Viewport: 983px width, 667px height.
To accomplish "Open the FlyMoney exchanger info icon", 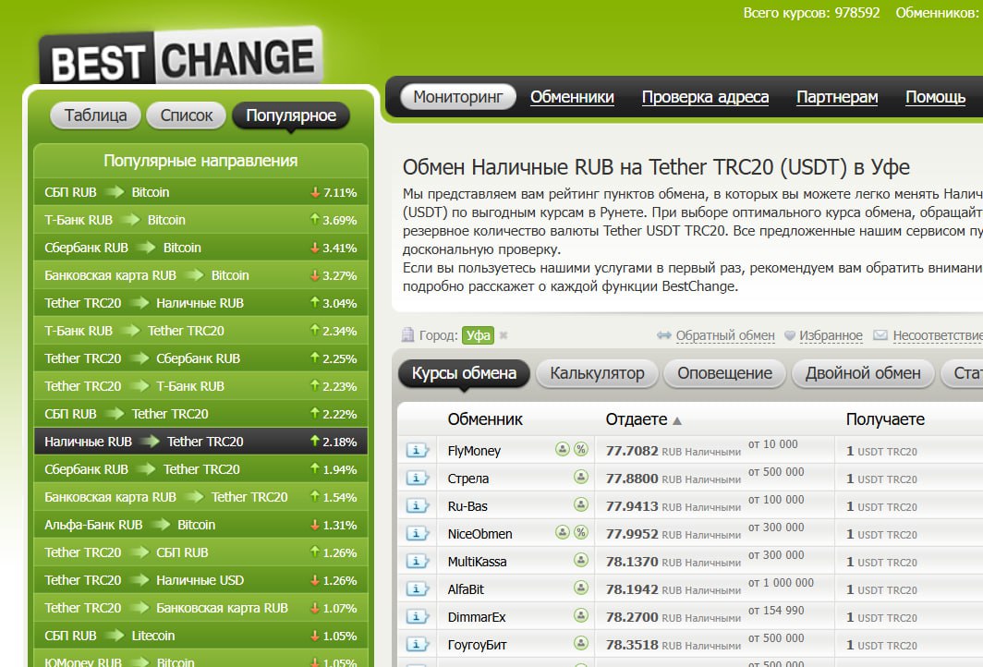I will [417, 450].
